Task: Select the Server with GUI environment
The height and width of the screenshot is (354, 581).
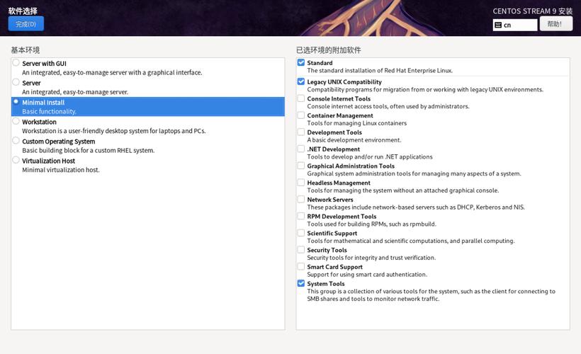Action: [x=16, y=63]
